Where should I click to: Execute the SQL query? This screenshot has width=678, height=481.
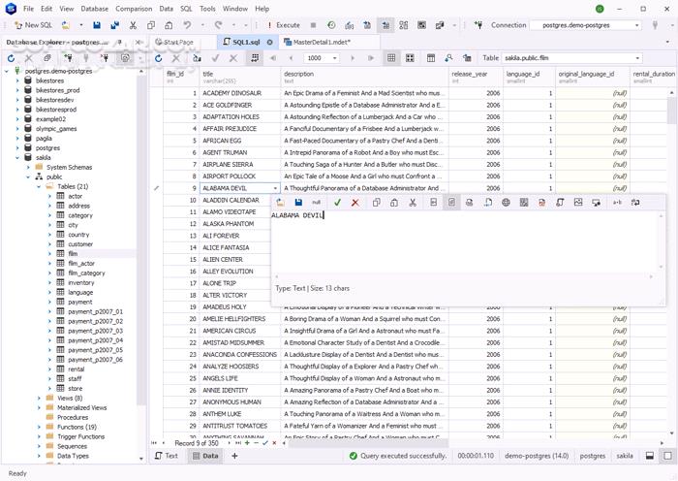pos(284,25)
